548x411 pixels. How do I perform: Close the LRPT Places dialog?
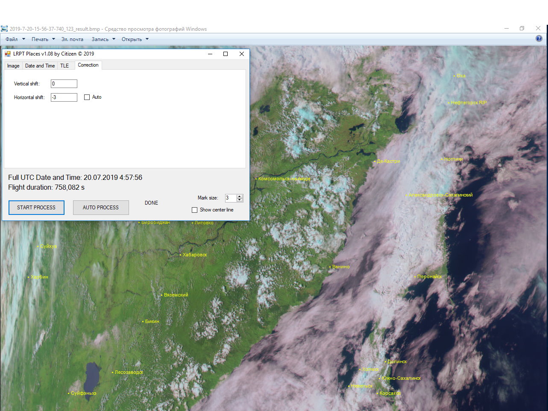(241, 54)
